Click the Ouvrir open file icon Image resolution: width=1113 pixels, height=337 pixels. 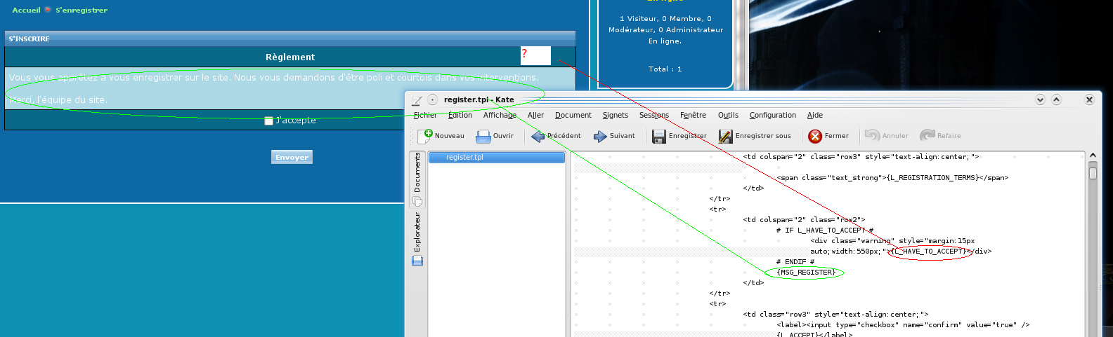pyautogui.click(x=483, y=136)
